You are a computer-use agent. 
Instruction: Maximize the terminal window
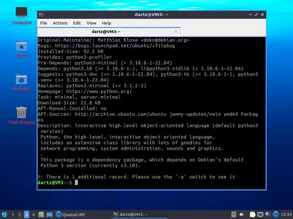point(256,15)
